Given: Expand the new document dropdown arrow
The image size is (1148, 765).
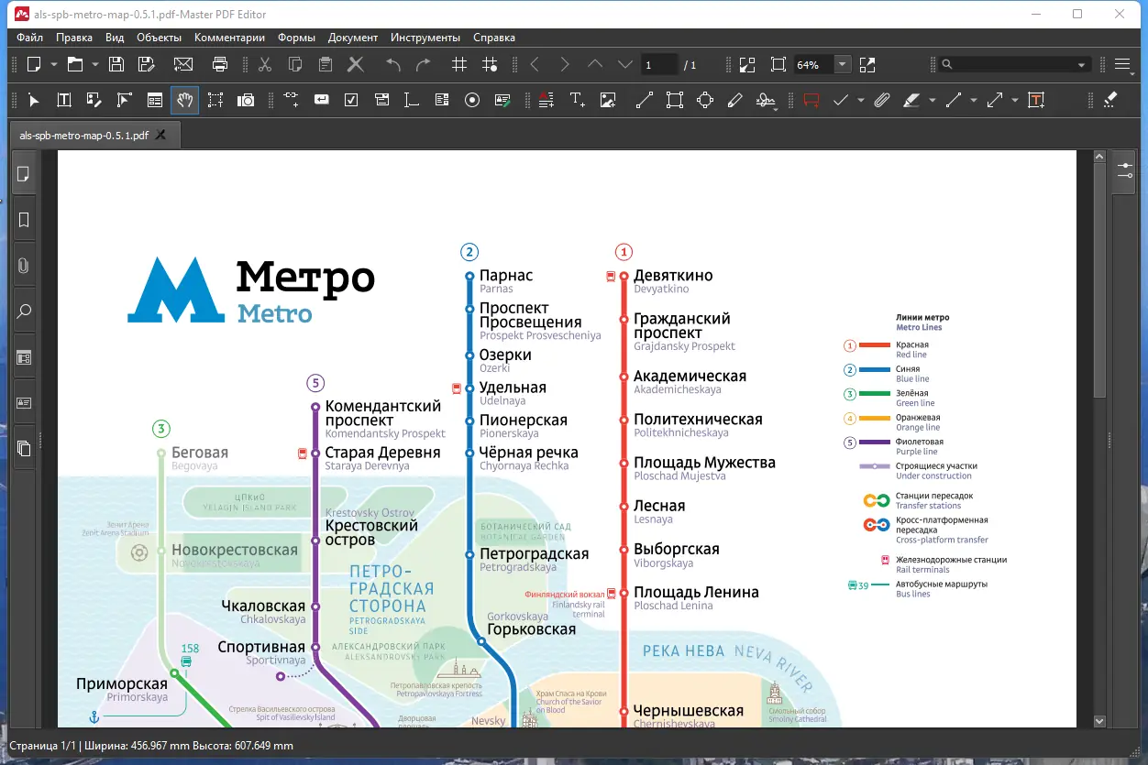Looking at the screenshot, I should coord(52,64).
